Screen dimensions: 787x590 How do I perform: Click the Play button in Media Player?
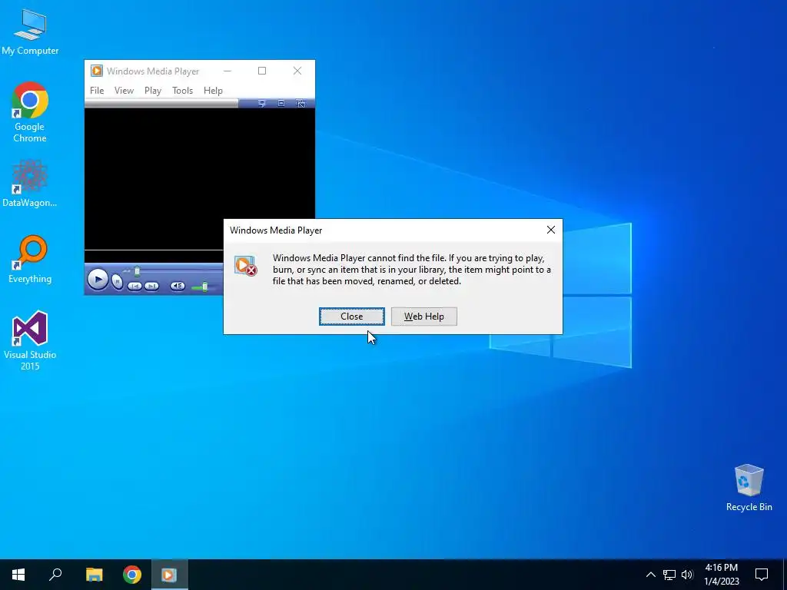(x=98, y=280)
